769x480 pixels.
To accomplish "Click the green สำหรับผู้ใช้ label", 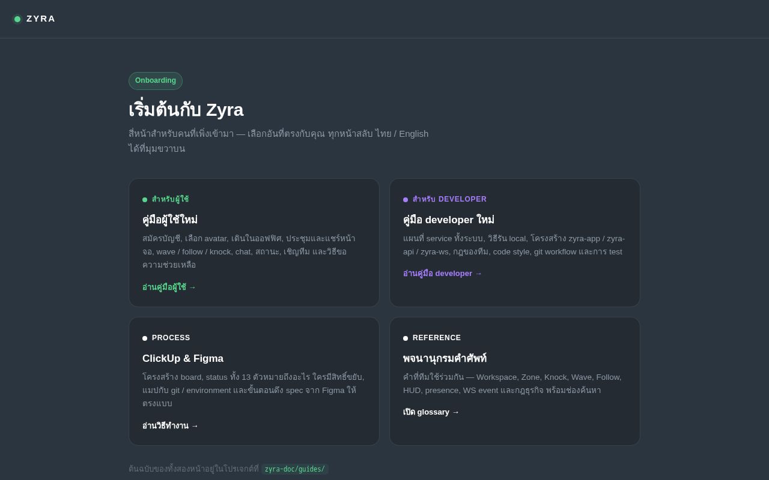I will point(170,199).
